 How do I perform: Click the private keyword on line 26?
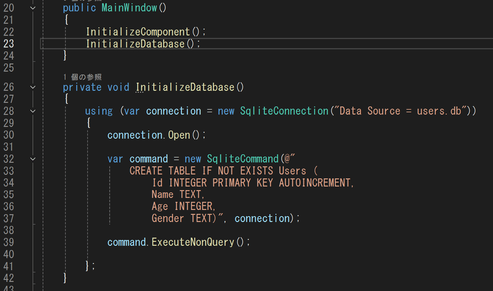point(82,87)
